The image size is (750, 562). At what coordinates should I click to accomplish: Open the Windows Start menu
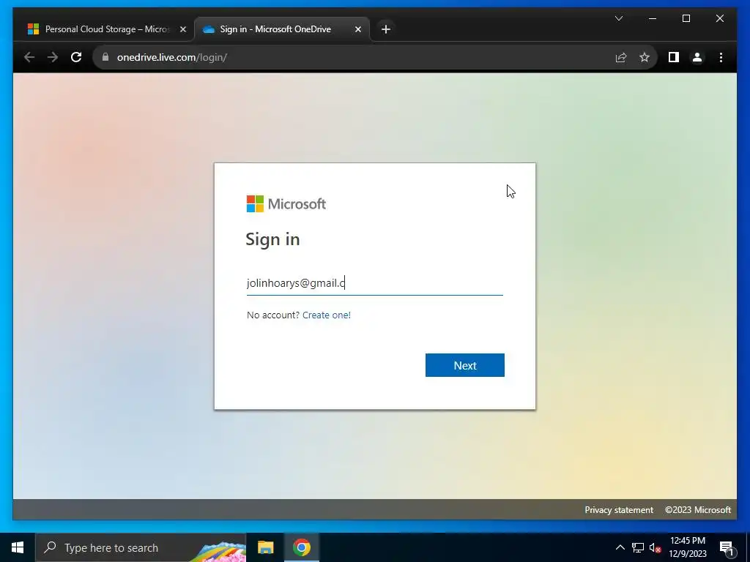tap(18, 547)
